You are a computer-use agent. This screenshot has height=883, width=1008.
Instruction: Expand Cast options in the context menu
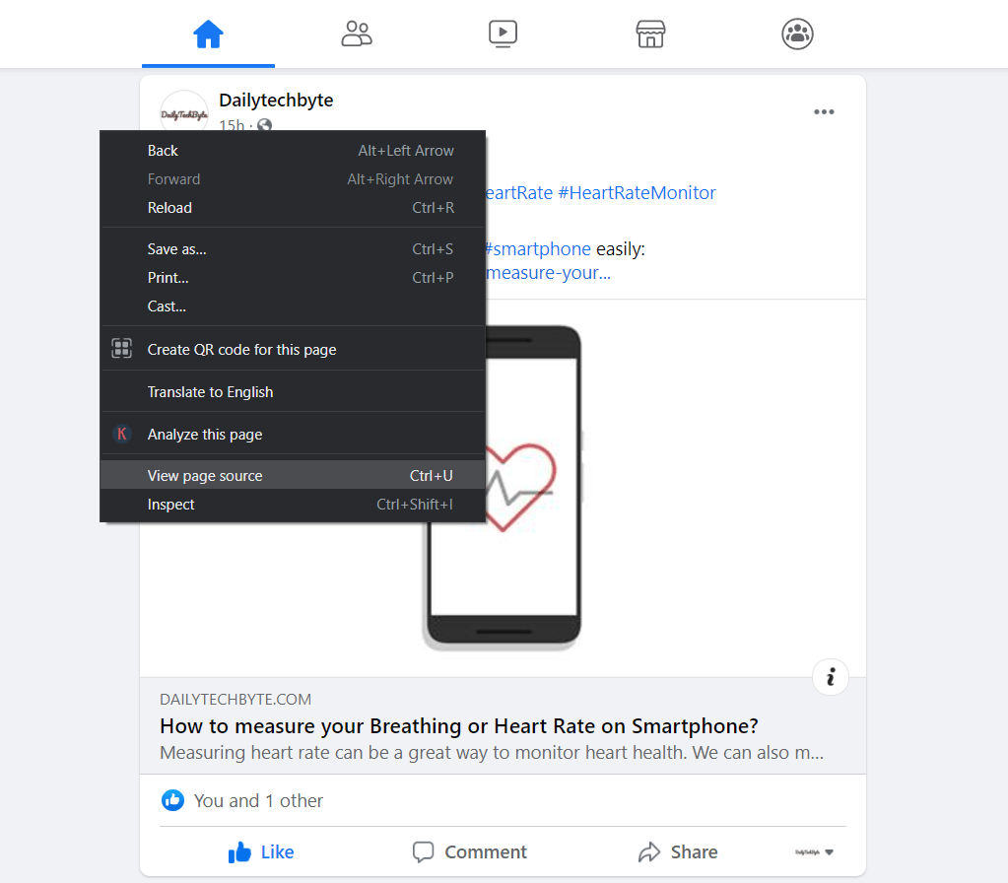[x=166, y=306]
